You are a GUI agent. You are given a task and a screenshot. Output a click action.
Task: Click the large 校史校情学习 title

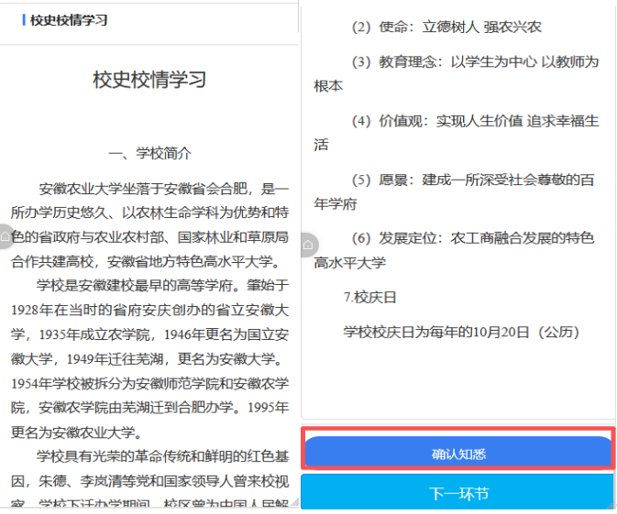coord(149,80)
